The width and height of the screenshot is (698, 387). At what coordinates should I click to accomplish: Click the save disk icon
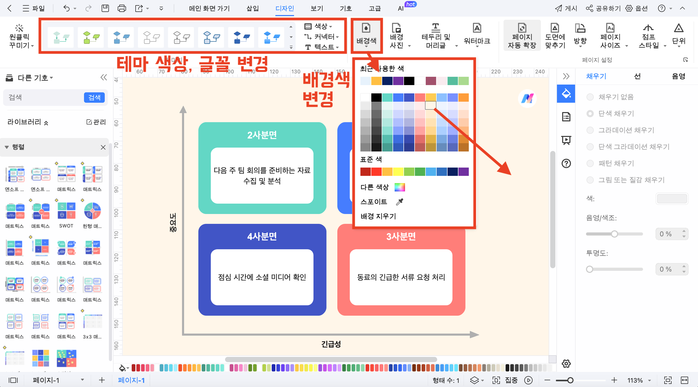[105, 8]
